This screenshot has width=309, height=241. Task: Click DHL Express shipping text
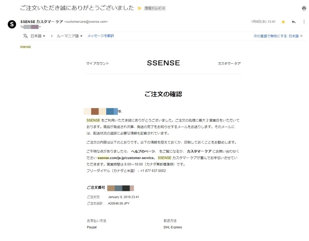point(173,227)
